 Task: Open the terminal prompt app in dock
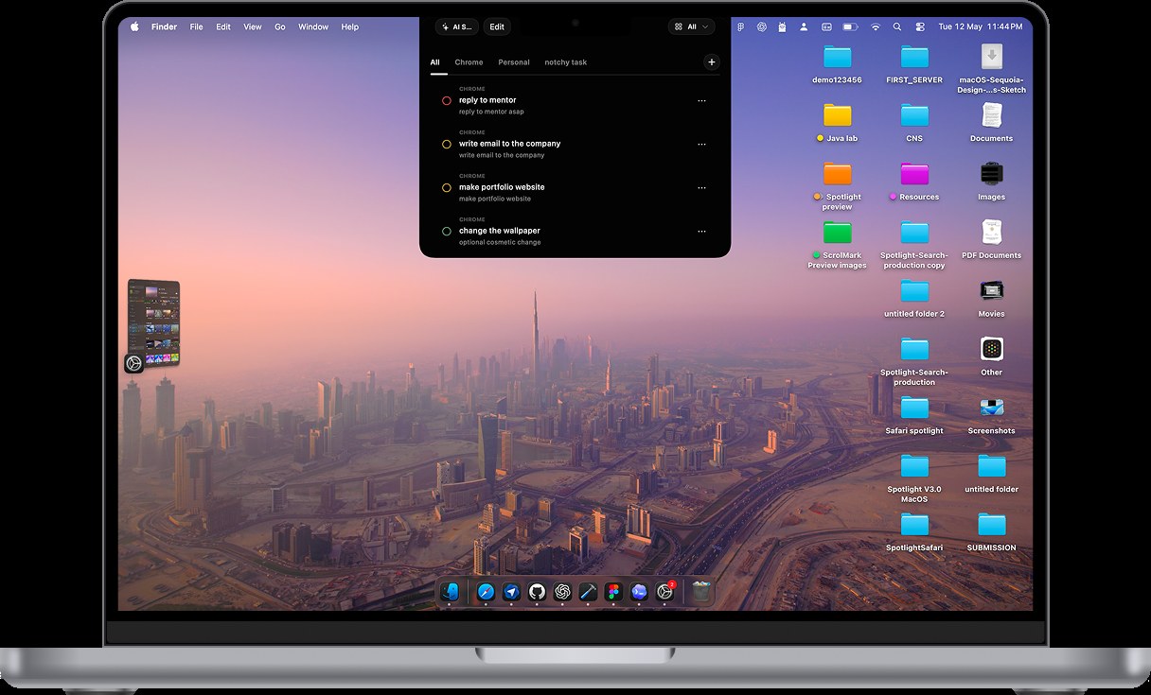(x=639, y=592)
